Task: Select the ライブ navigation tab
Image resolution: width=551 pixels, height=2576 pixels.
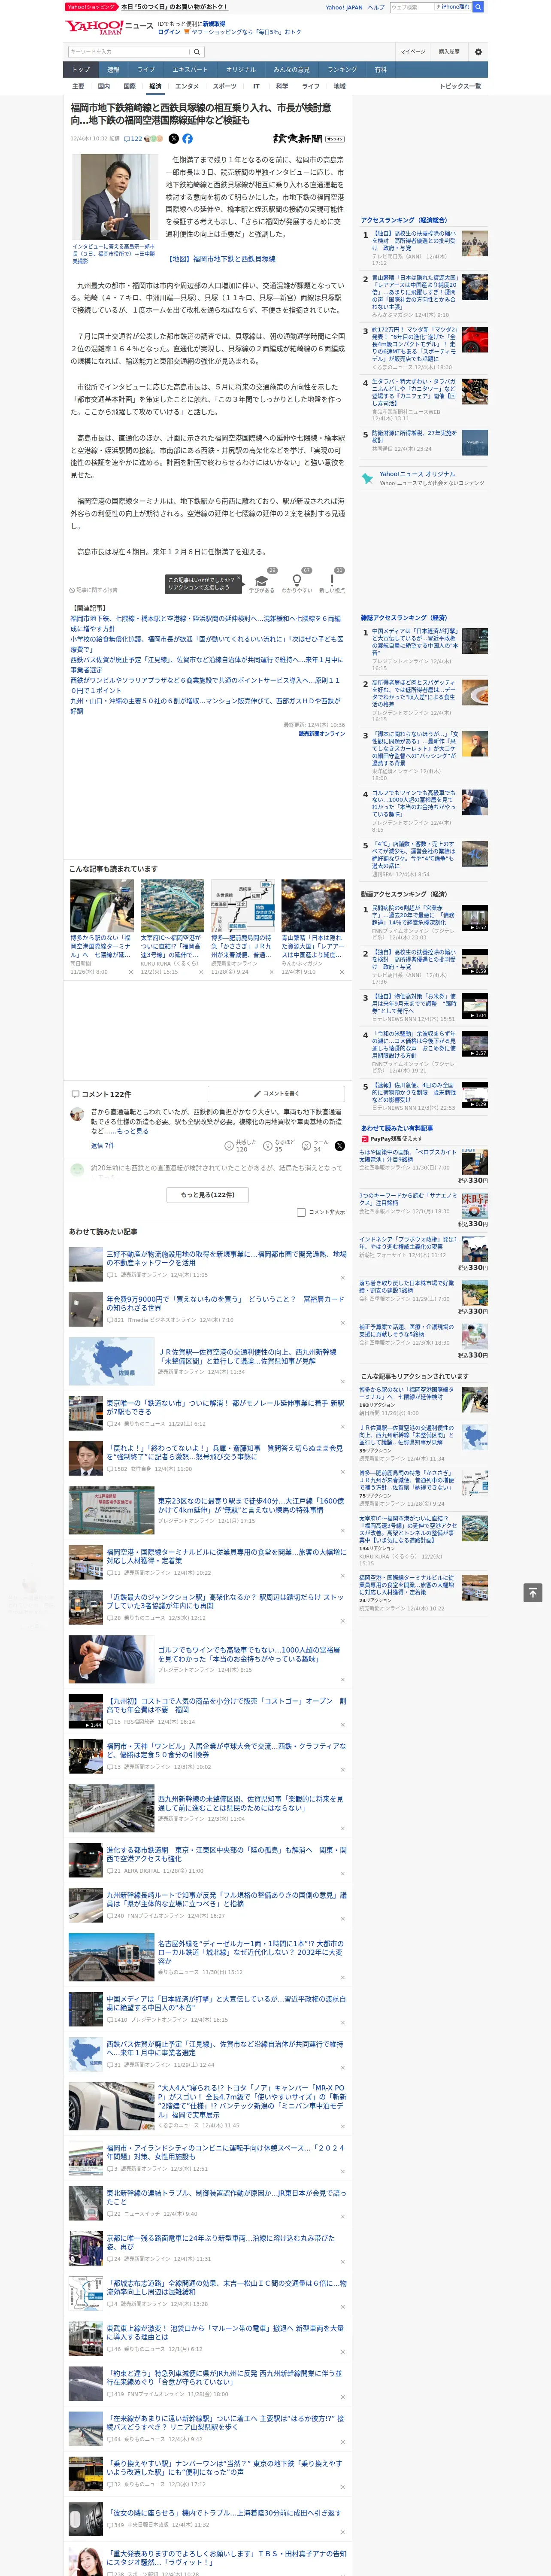Action: coord(146,70)
